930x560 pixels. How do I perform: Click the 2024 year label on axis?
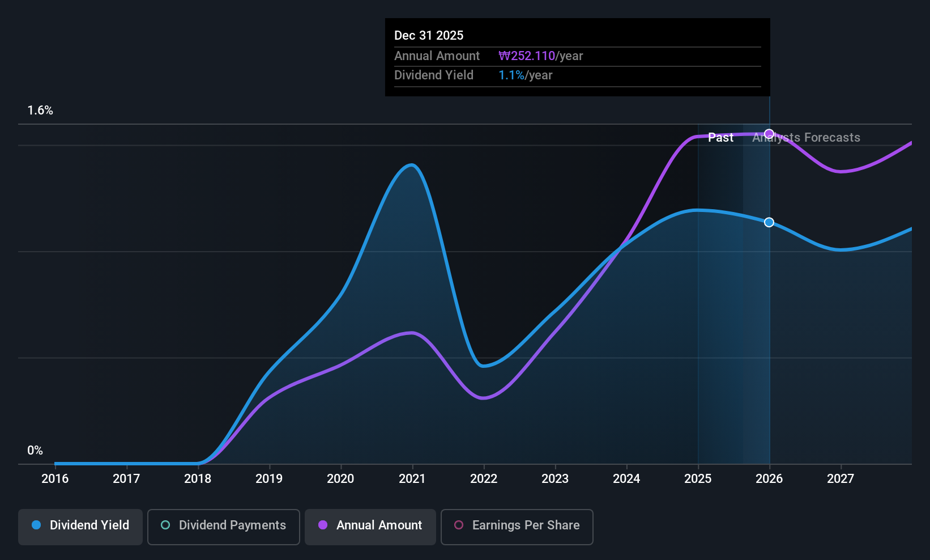pyautogui.click(x=626, y=479)
